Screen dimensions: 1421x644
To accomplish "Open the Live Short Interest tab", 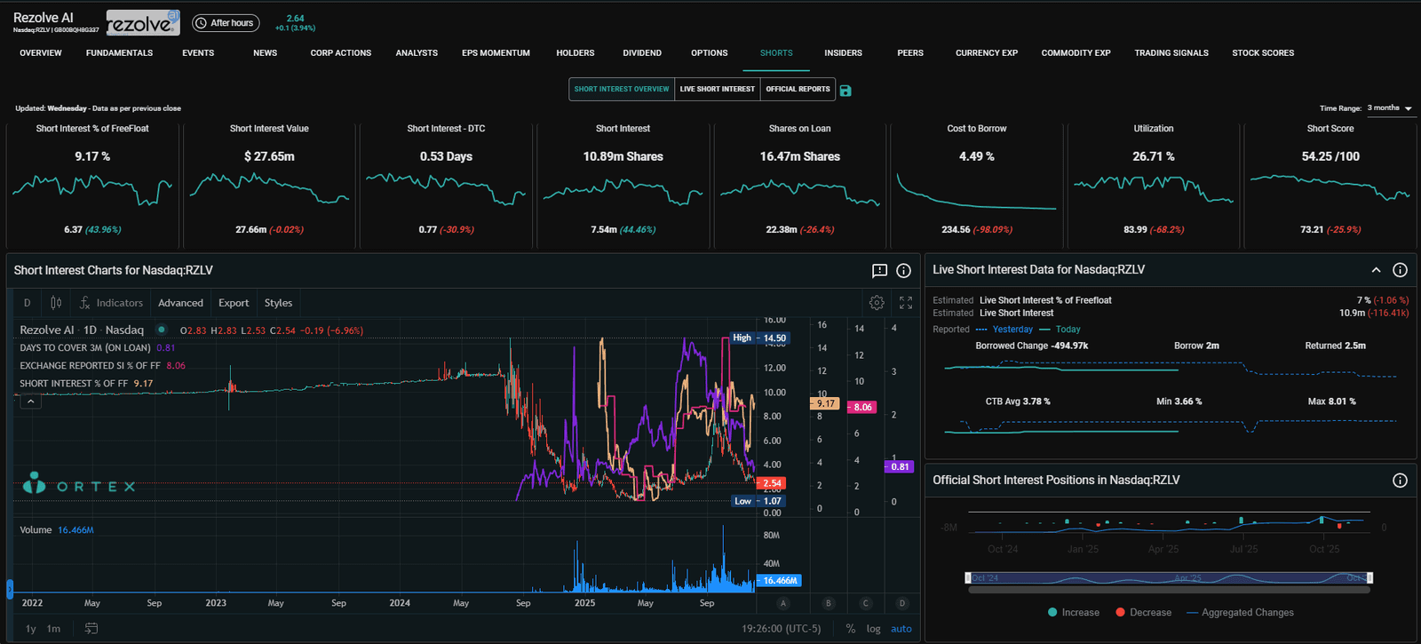I will [717, 89].
